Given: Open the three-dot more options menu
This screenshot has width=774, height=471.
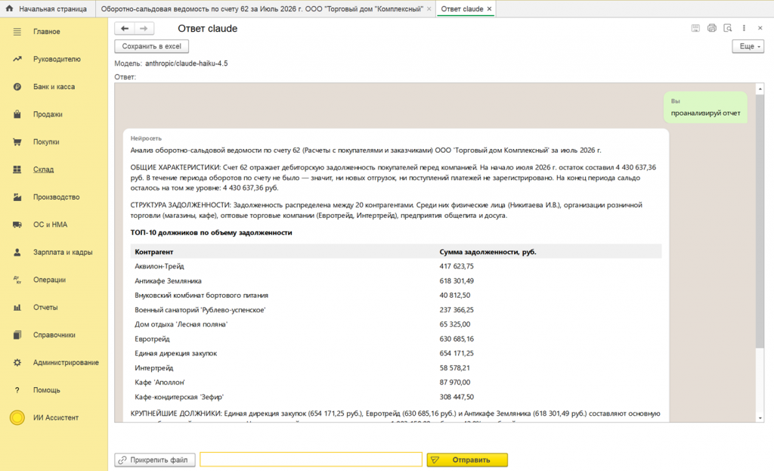Looking at the screenshot, I should pyautogui.click(x=744, y=28).
